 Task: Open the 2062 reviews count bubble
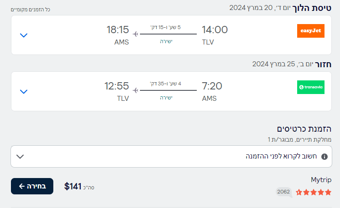click(283, 192)
